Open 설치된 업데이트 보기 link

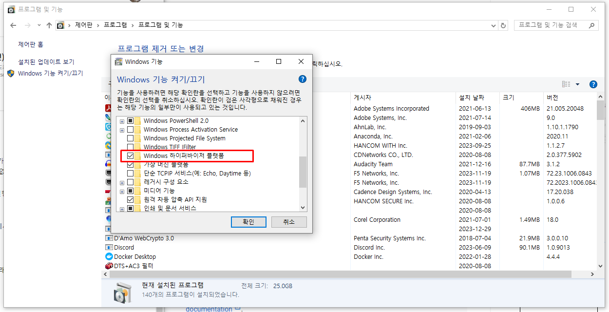46,62
